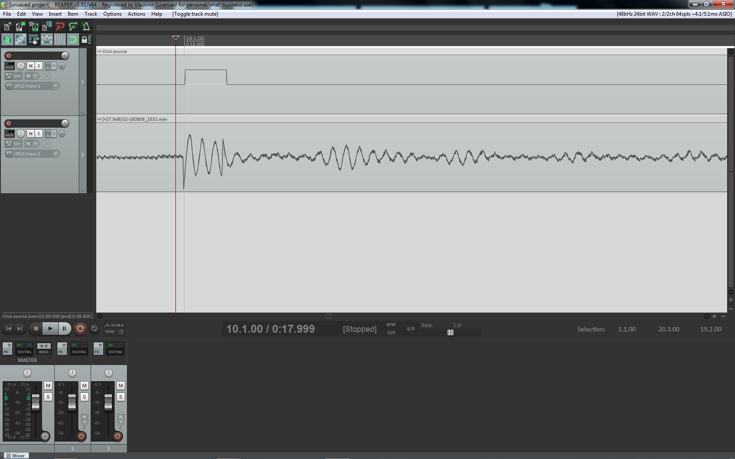The image size is (735, 459).
Task: Click the transport Pause button
Action: [x=64, y=329]
